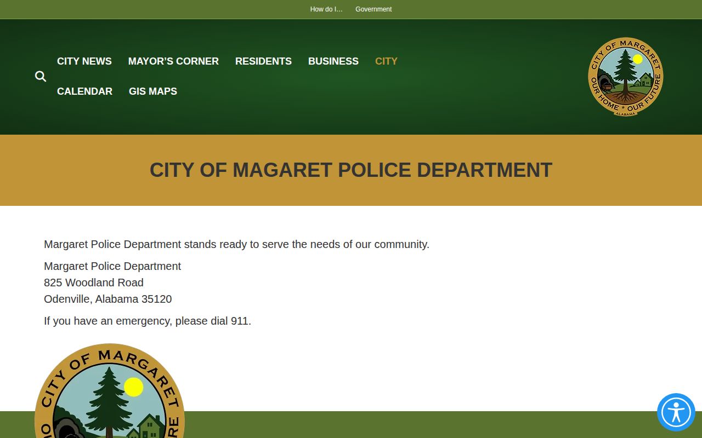Expand the "How do I…" top menu

[326, 9]
